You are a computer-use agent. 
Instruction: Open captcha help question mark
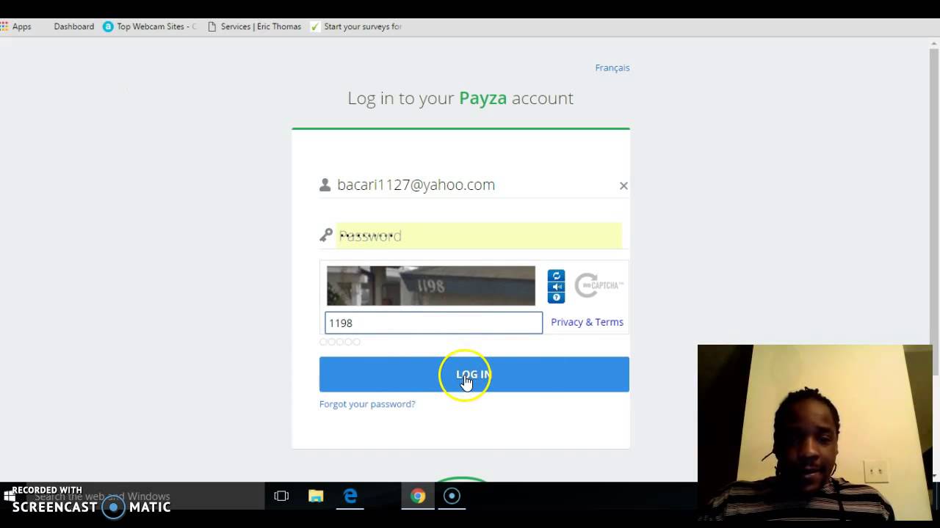(x=556, y=298)
